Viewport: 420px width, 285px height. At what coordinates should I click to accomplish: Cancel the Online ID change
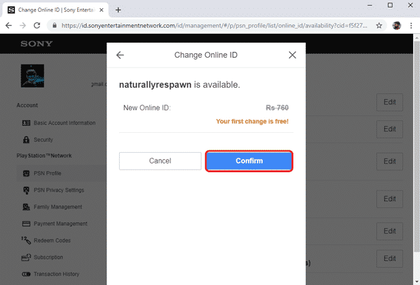[160, 161]
